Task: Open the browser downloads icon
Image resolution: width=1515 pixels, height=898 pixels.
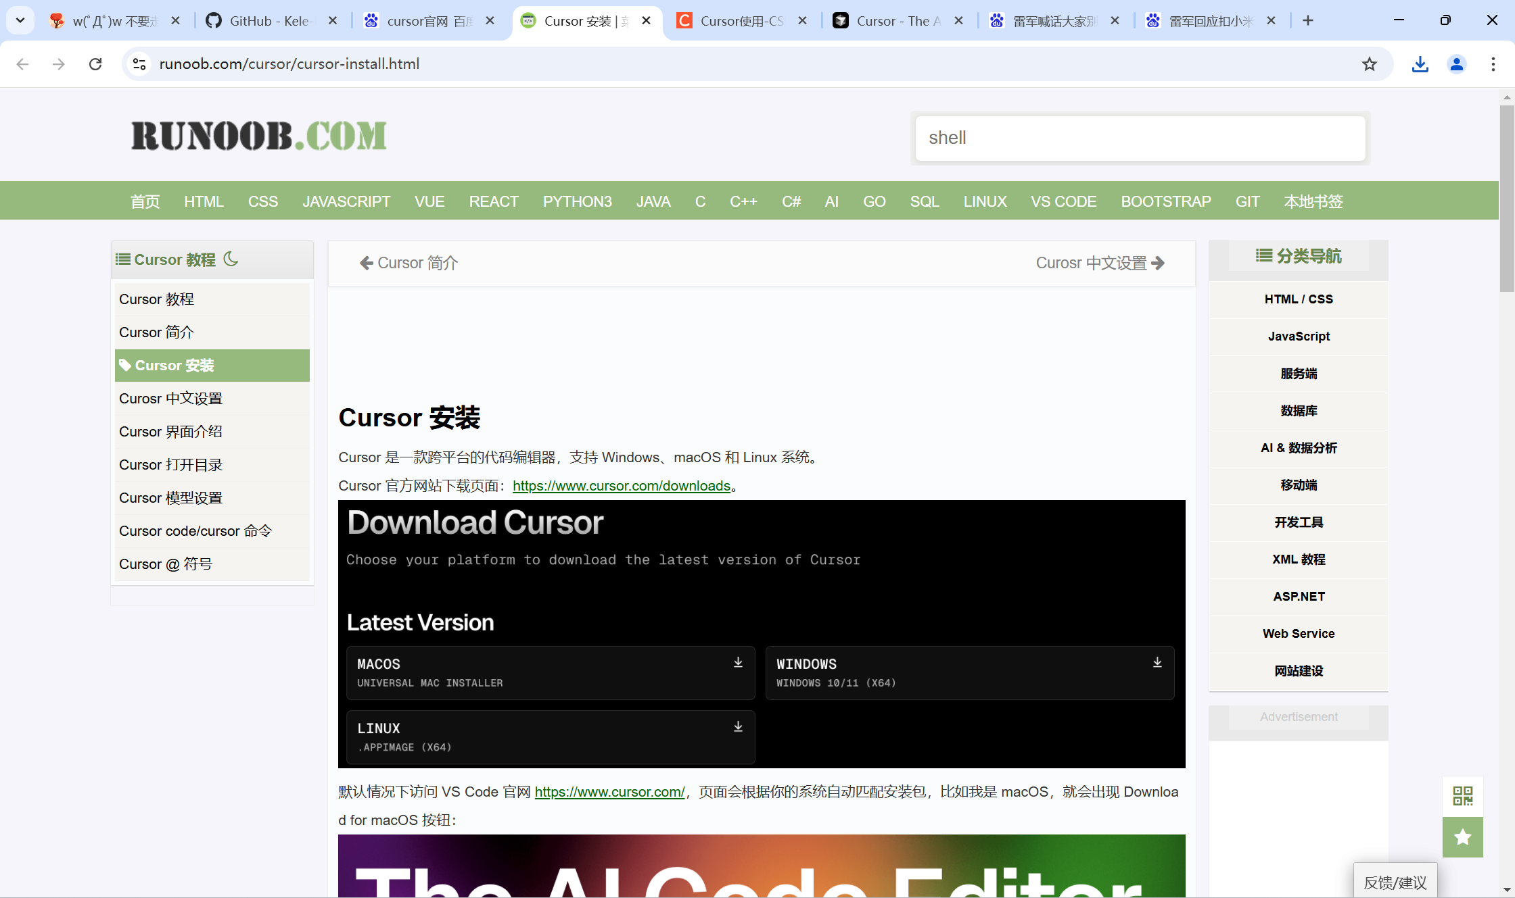Action: pyautogui.click(x=1420, y=64)
